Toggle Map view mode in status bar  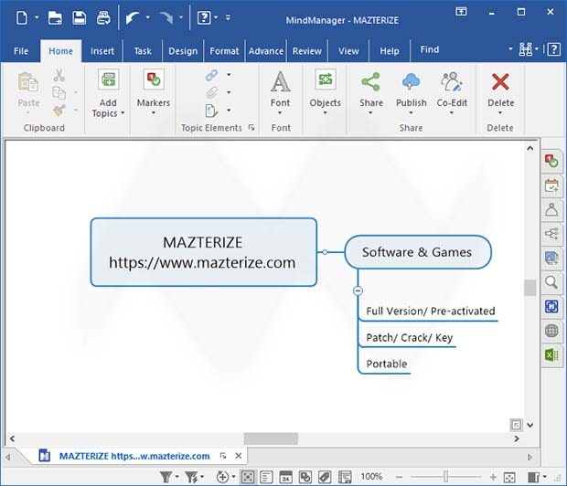pos(247,477)
